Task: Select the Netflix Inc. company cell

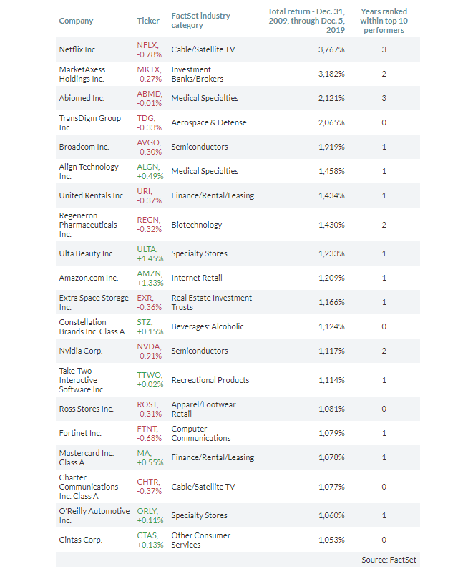Action: click(x=78, y=50)
